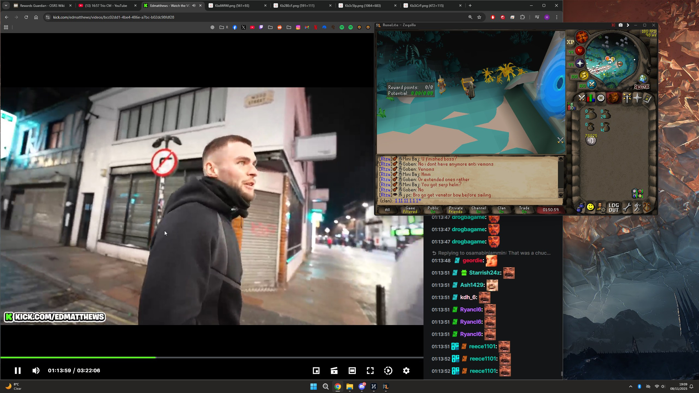Pause the Kick video
The height and width of the screenshot is (393, 699).
(18, 371)
